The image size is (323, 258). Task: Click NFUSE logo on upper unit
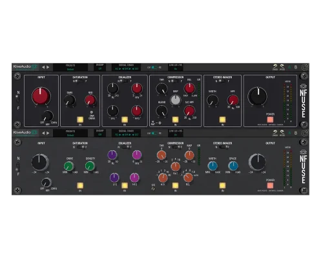click(303, 101)
